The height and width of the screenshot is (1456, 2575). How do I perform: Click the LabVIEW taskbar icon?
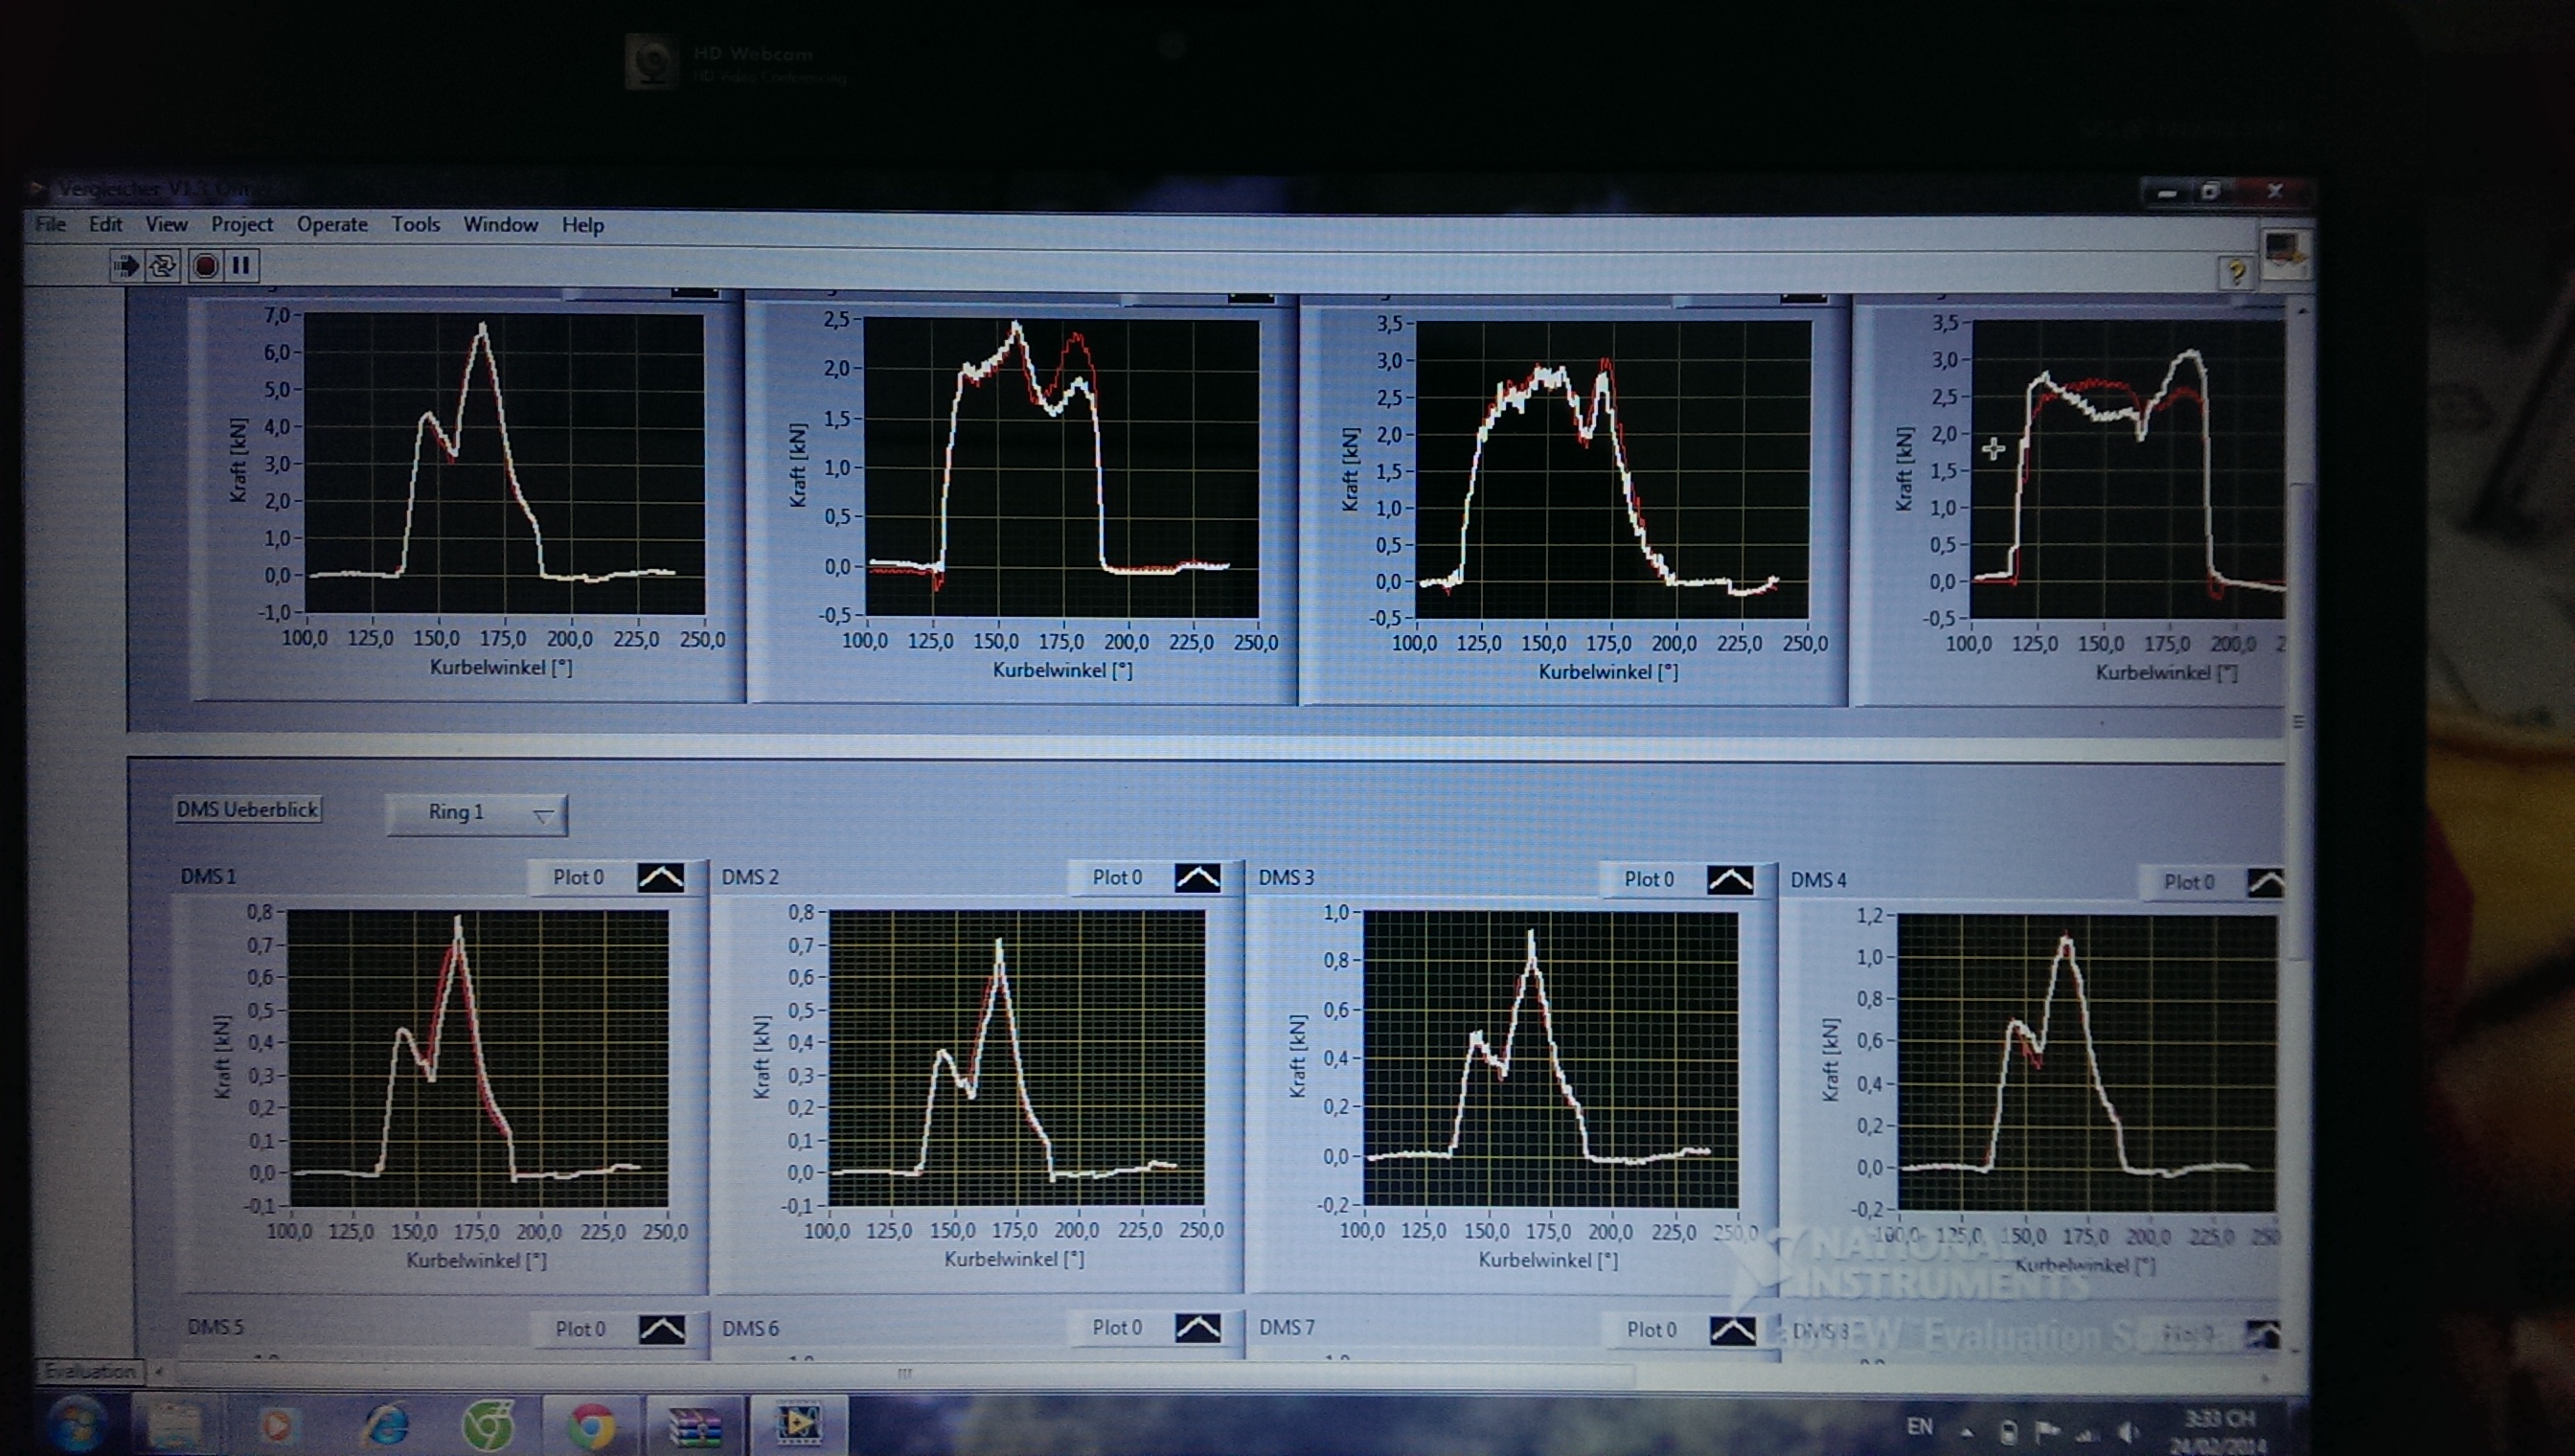coord(797,1424)
